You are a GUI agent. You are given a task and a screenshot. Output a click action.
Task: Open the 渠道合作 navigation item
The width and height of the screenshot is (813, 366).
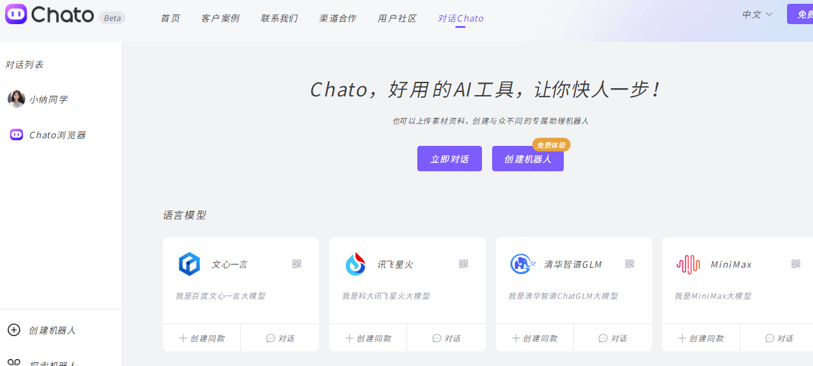click(x=338, y=18)
